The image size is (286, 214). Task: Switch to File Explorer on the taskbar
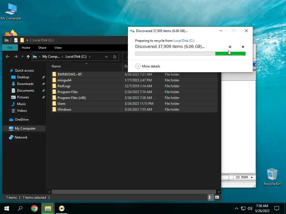[x=48, y=208]
